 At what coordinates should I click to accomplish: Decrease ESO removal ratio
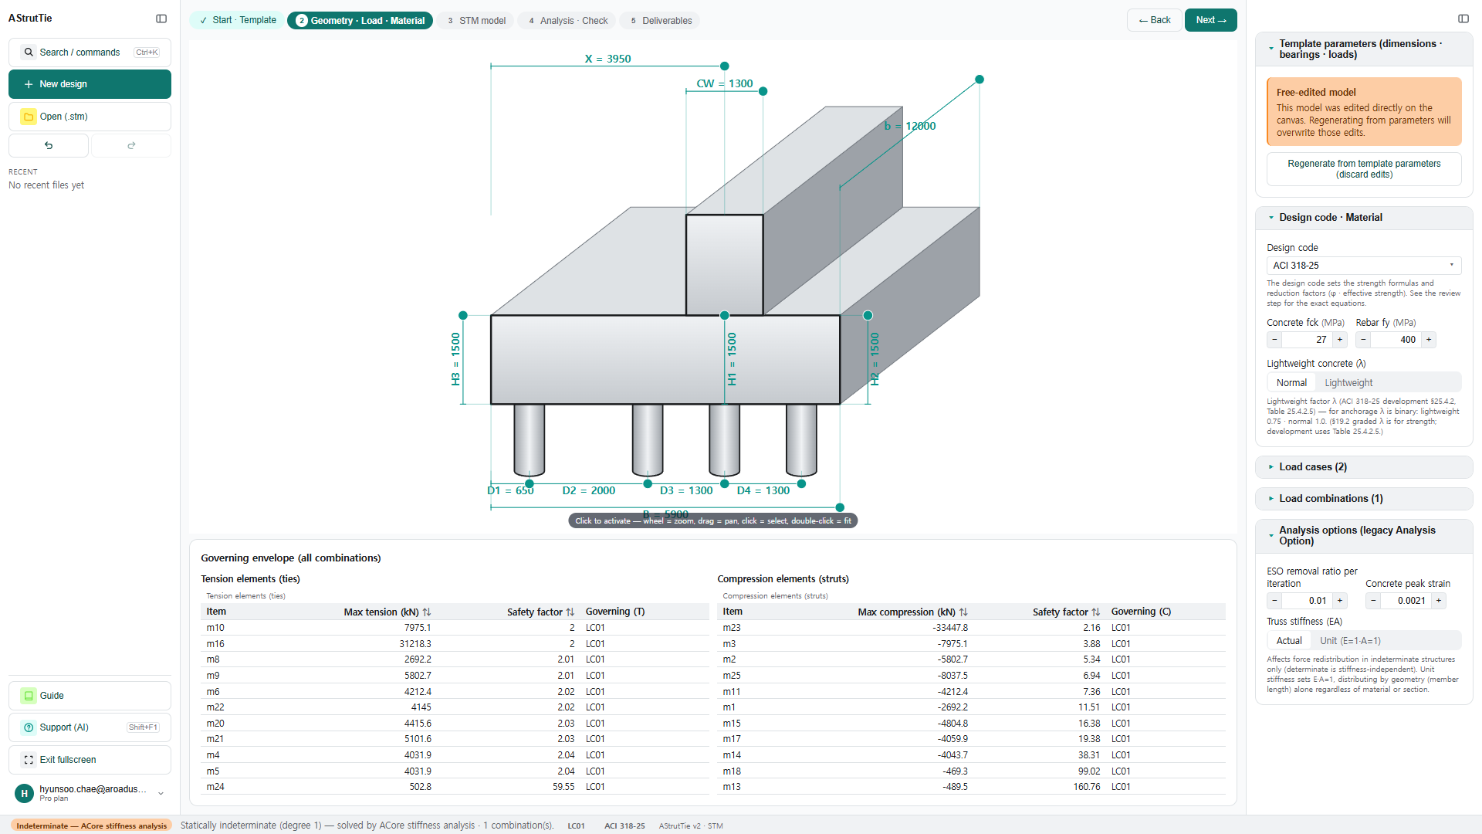pos(1274,601)
